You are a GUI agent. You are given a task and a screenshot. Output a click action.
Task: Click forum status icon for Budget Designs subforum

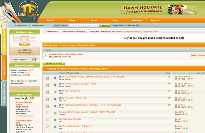(x=45, y=56)
